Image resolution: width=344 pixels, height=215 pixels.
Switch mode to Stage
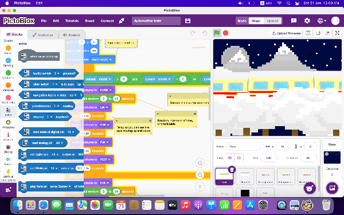[x=256, y=21]
